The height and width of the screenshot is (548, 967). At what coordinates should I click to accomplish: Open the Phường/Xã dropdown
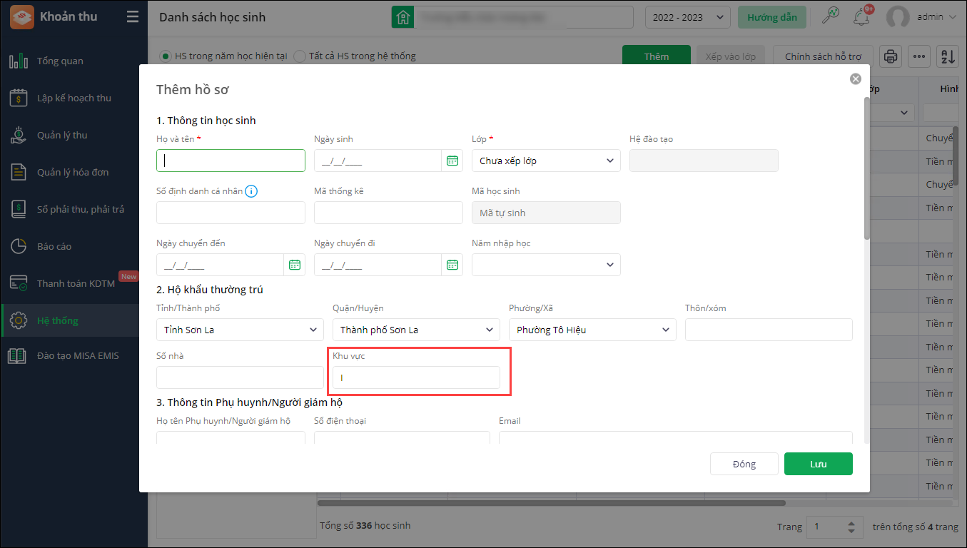click(x=592, y=330)
